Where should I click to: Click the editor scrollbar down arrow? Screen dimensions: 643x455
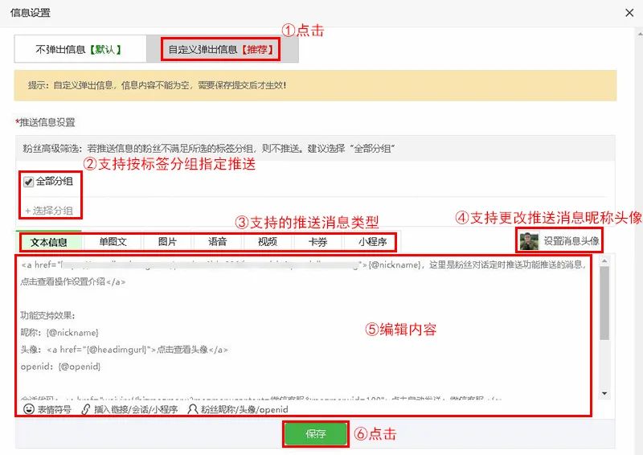pos(604,393)
